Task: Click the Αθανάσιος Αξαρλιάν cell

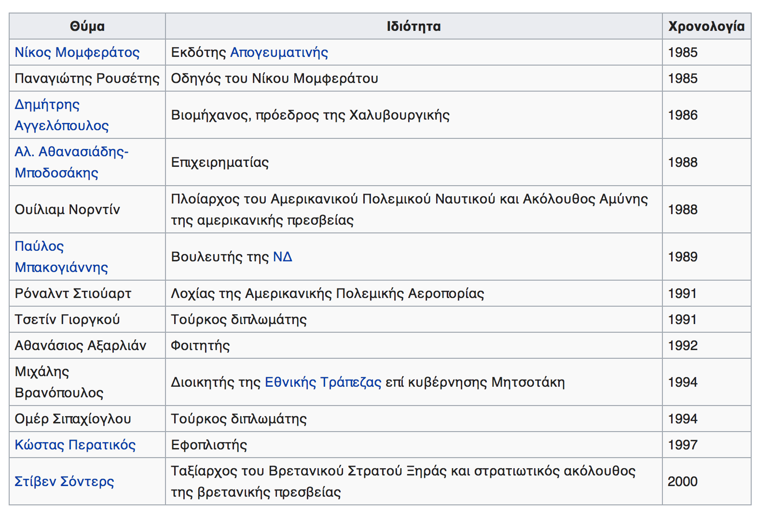Action: 80,345
